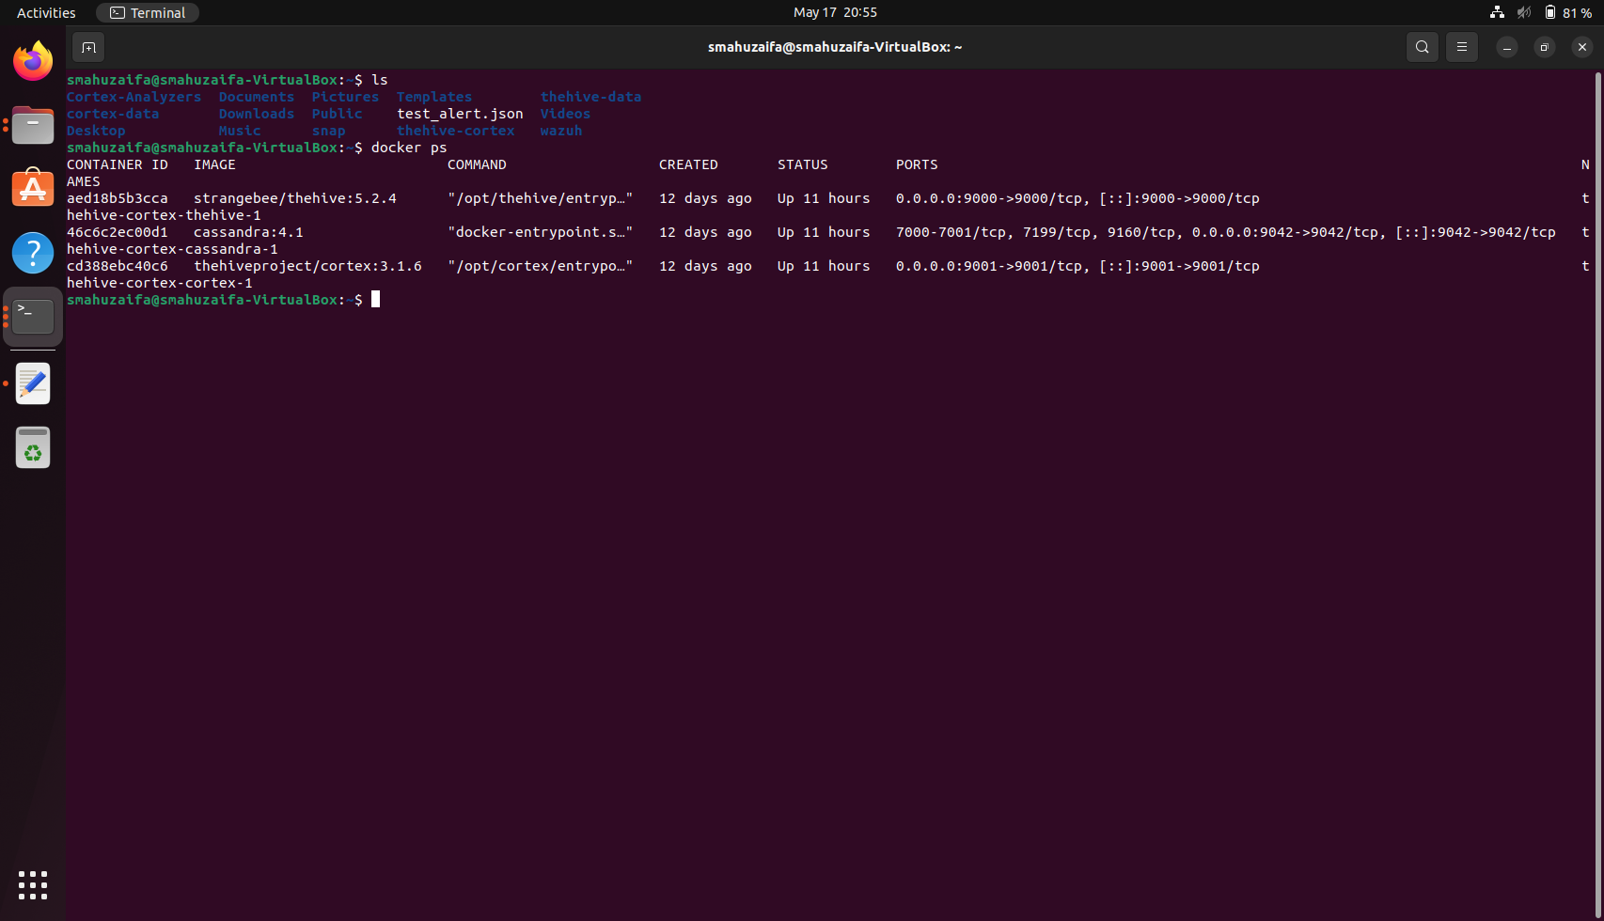Click the Music directory name

click(240, 131)
